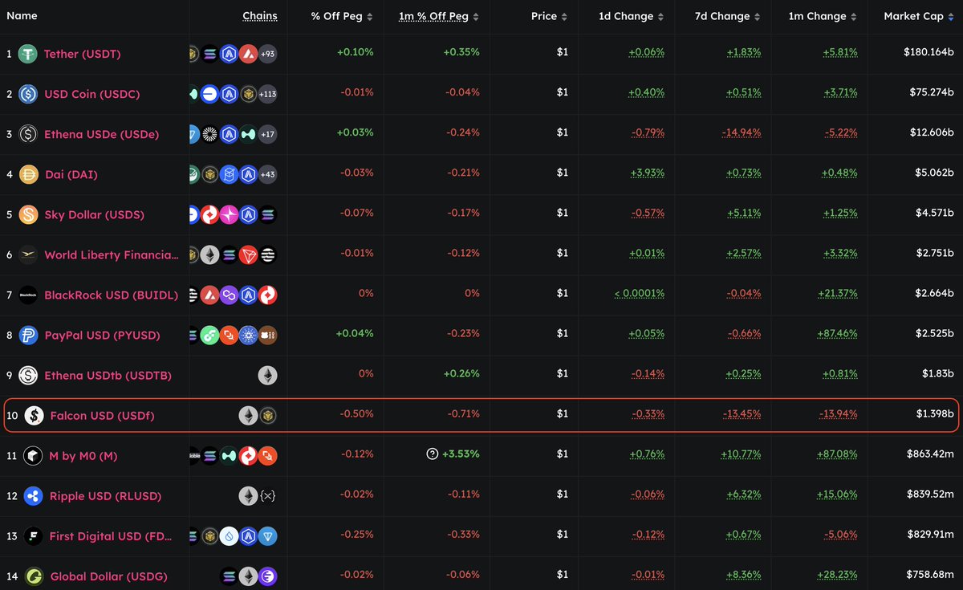Click the USD Coin token logo
This screenshot has height=590, width=963.
[29, 94]
